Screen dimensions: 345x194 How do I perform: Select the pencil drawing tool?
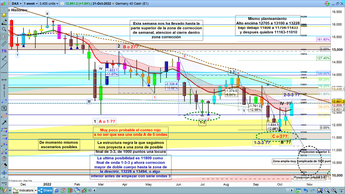click(4, 22)
